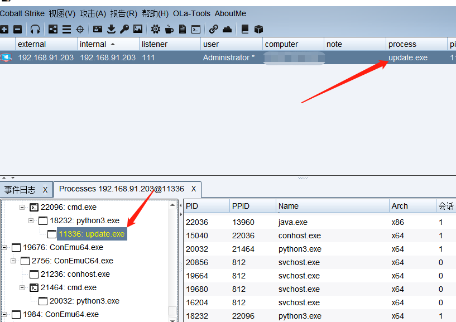Click process tree scrollbar up arrow
The image size is (456, 322).
coord(172,205)
